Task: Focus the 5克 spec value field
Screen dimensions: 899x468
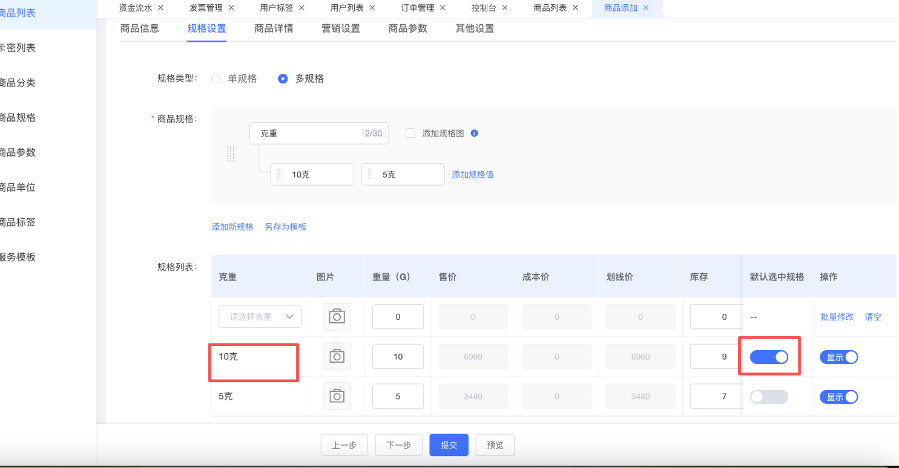Action: tap(403, 175)
